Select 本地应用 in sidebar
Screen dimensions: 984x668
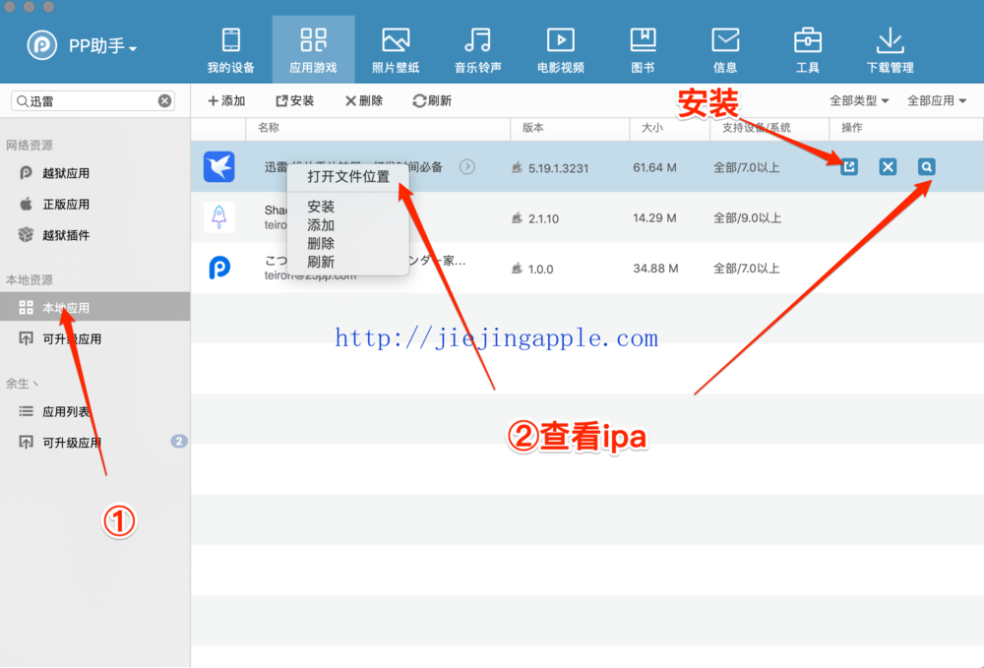pyautogui.click(x=94, y=307)
